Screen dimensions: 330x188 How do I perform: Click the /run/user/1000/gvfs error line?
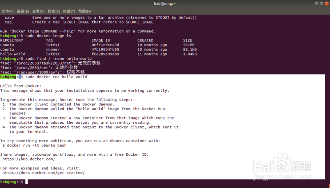tap(43, 72)
